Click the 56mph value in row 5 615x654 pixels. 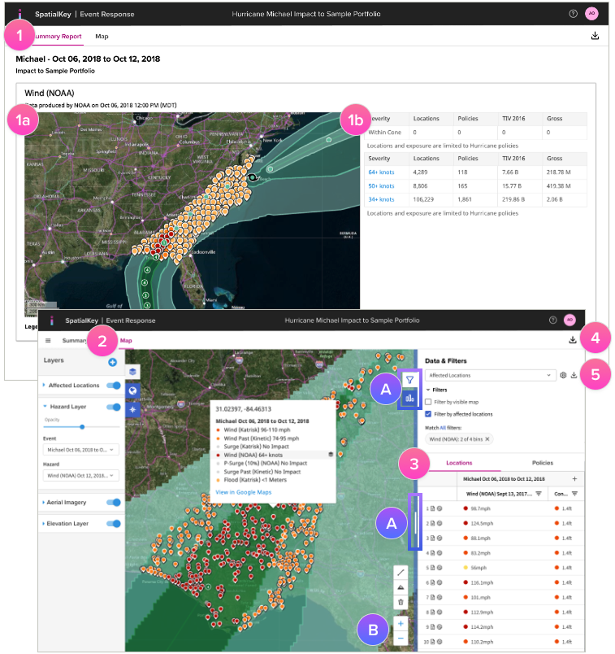479,568
